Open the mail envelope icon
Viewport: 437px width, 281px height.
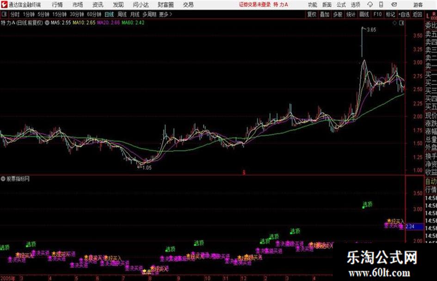394,5
